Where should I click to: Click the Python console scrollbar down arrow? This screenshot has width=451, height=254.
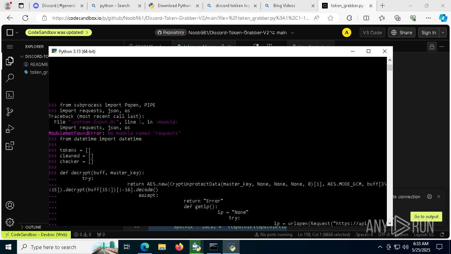(390, 223)
